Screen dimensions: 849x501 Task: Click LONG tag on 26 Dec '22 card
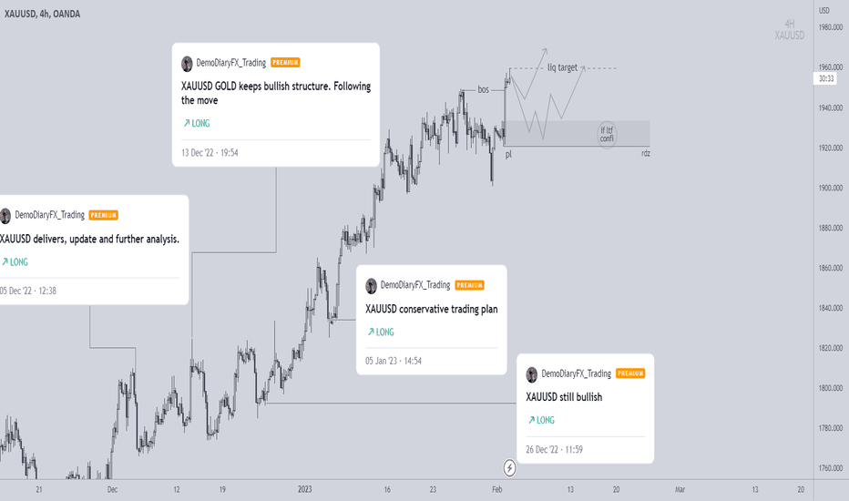[541, 420]
